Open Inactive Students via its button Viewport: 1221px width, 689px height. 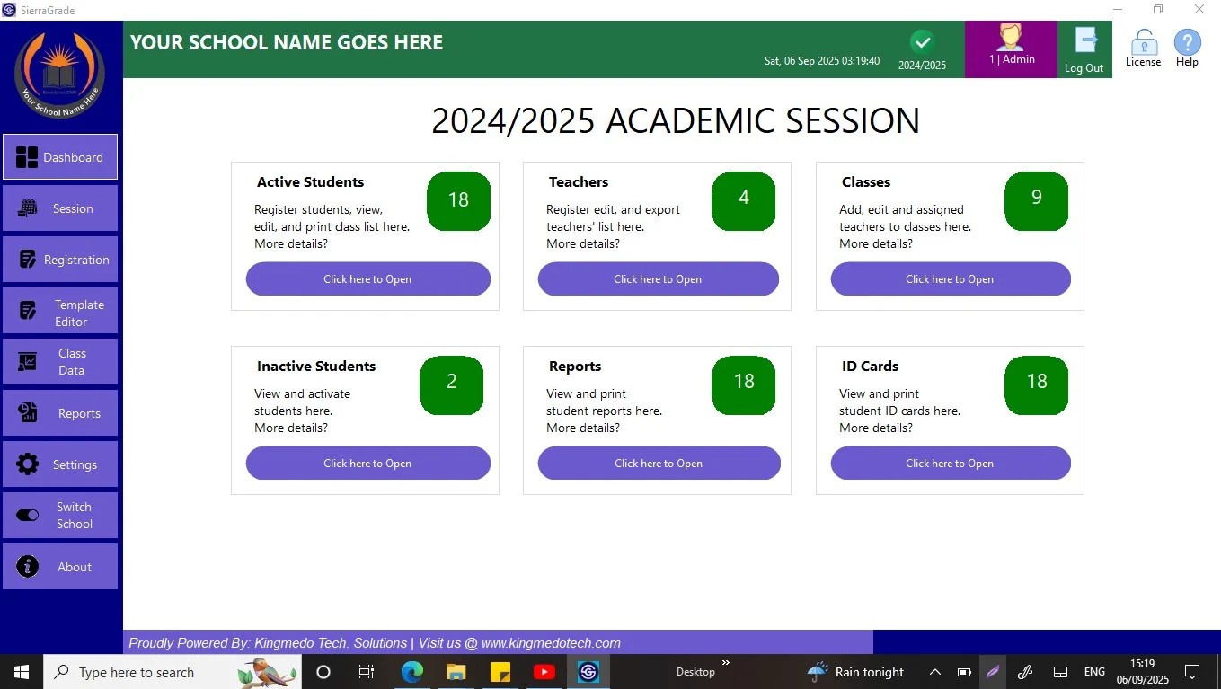[x=368, y=464]
